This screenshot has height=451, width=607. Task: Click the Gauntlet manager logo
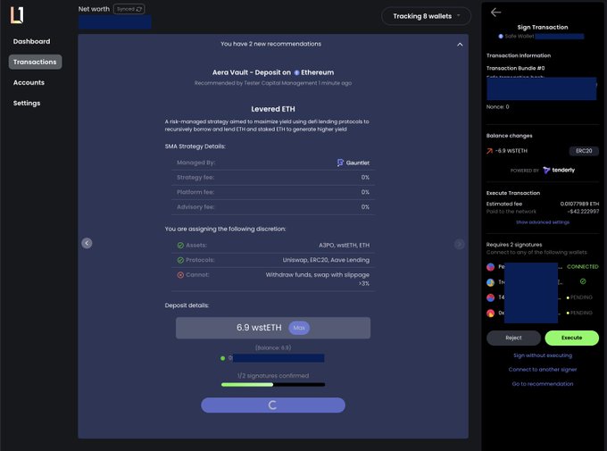click(x=340, y=163)
